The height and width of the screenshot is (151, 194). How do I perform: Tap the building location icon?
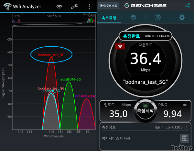[x=185, y=138]
